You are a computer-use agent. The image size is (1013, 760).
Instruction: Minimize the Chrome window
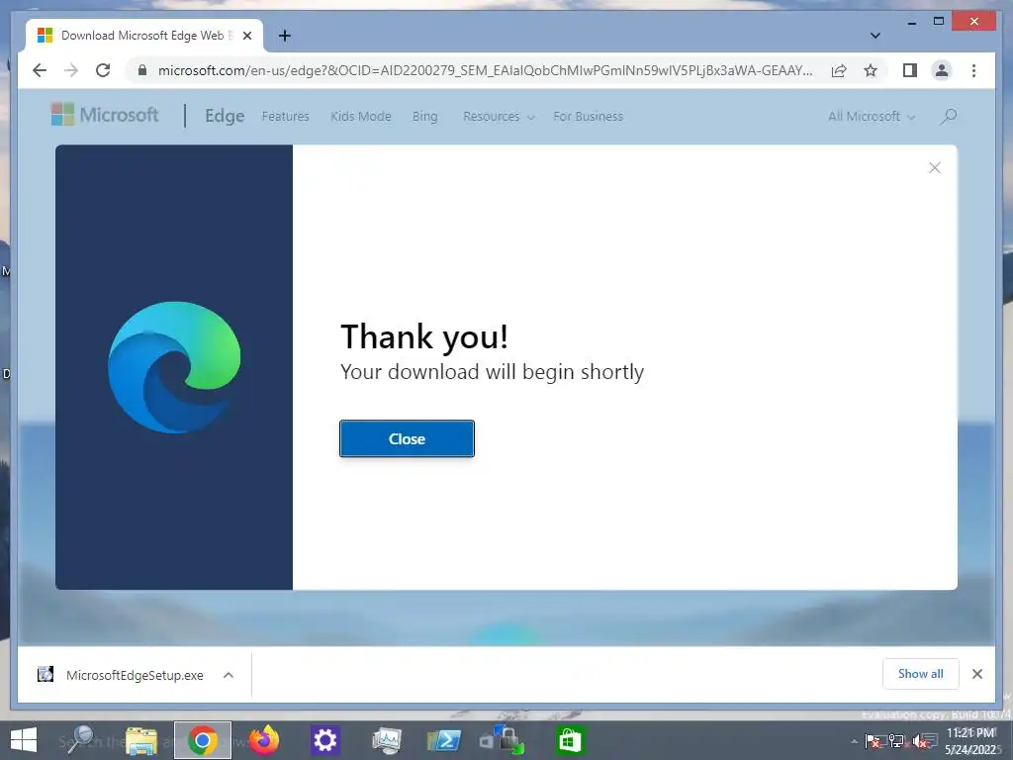(x=911, y=22)
